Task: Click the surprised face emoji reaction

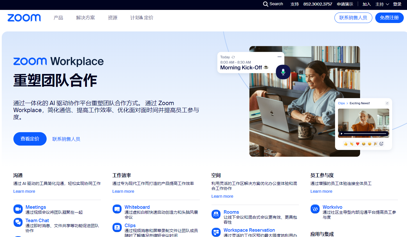Action: 369,144
